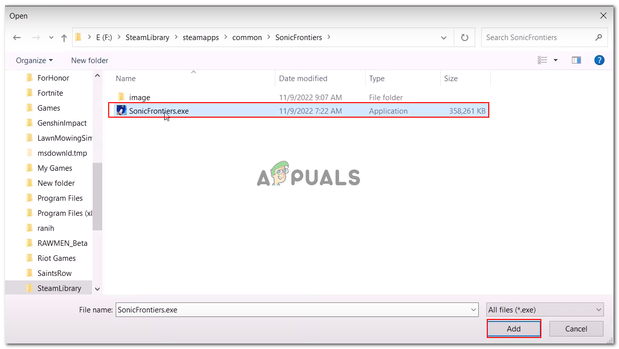The height and width of the screenshot is (349, 619).
Task: Open the All files (*.exe) type dropdown
Action: (x=544, y=309)
